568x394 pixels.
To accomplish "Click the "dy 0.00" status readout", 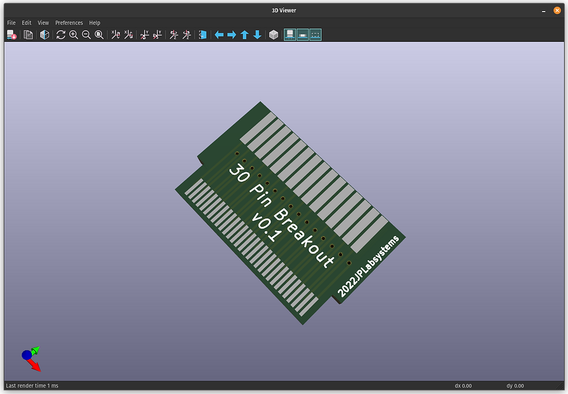I will 515,386.
